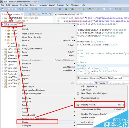
Task: Open the Window menu
Action: click(x=75, y=5)
